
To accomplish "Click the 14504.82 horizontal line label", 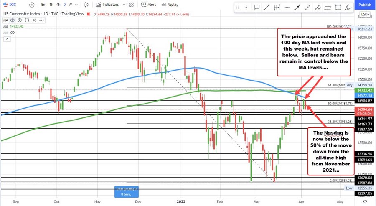I will click(365, 101).
